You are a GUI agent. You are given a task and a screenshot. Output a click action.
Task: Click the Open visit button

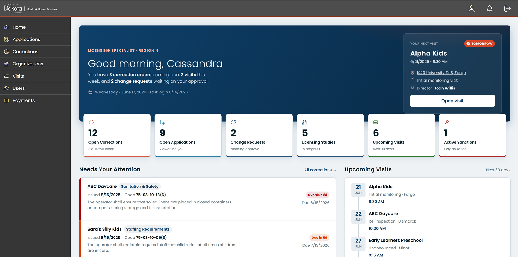(452, 101)
